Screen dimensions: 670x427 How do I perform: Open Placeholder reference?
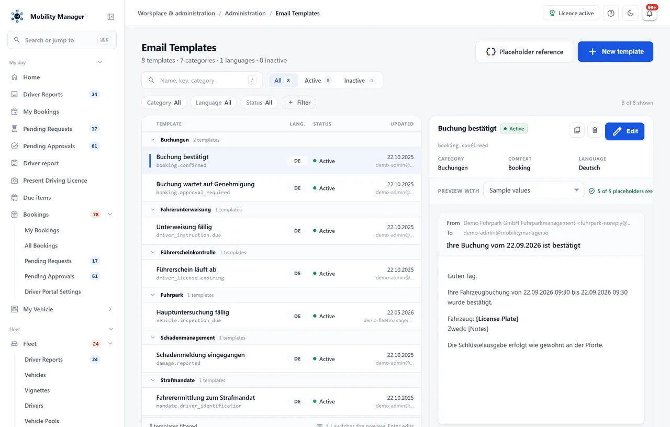tap(524, 52)
